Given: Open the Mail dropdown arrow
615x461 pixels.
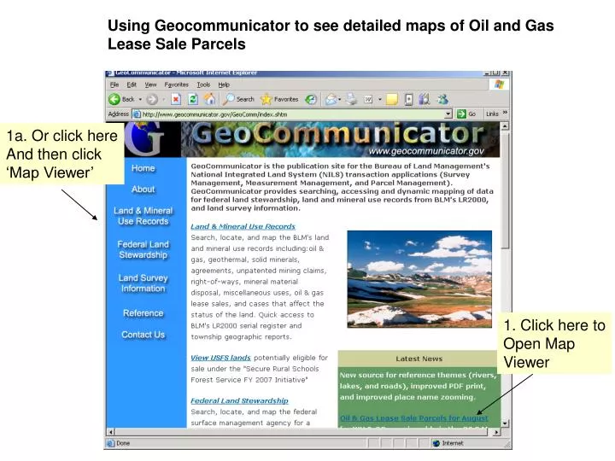Looking at the screenshot, I should pyautogui.click(x=340, y=100).
